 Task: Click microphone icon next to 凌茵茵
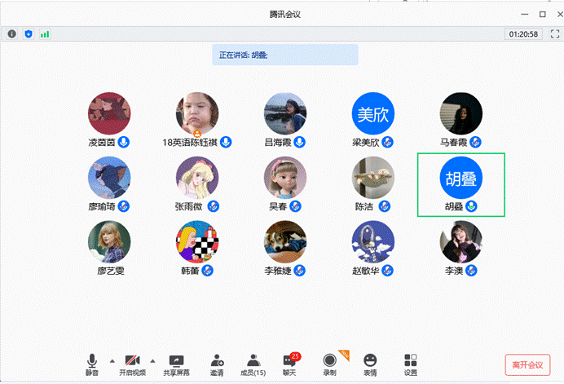[124, 142]
